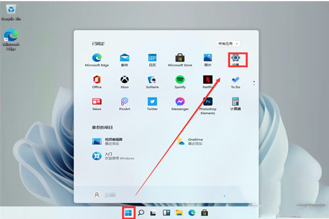This screenshot has height=219, width=329.
Task: Open Microsoft Store in Start menu
Action: point(180,60)
